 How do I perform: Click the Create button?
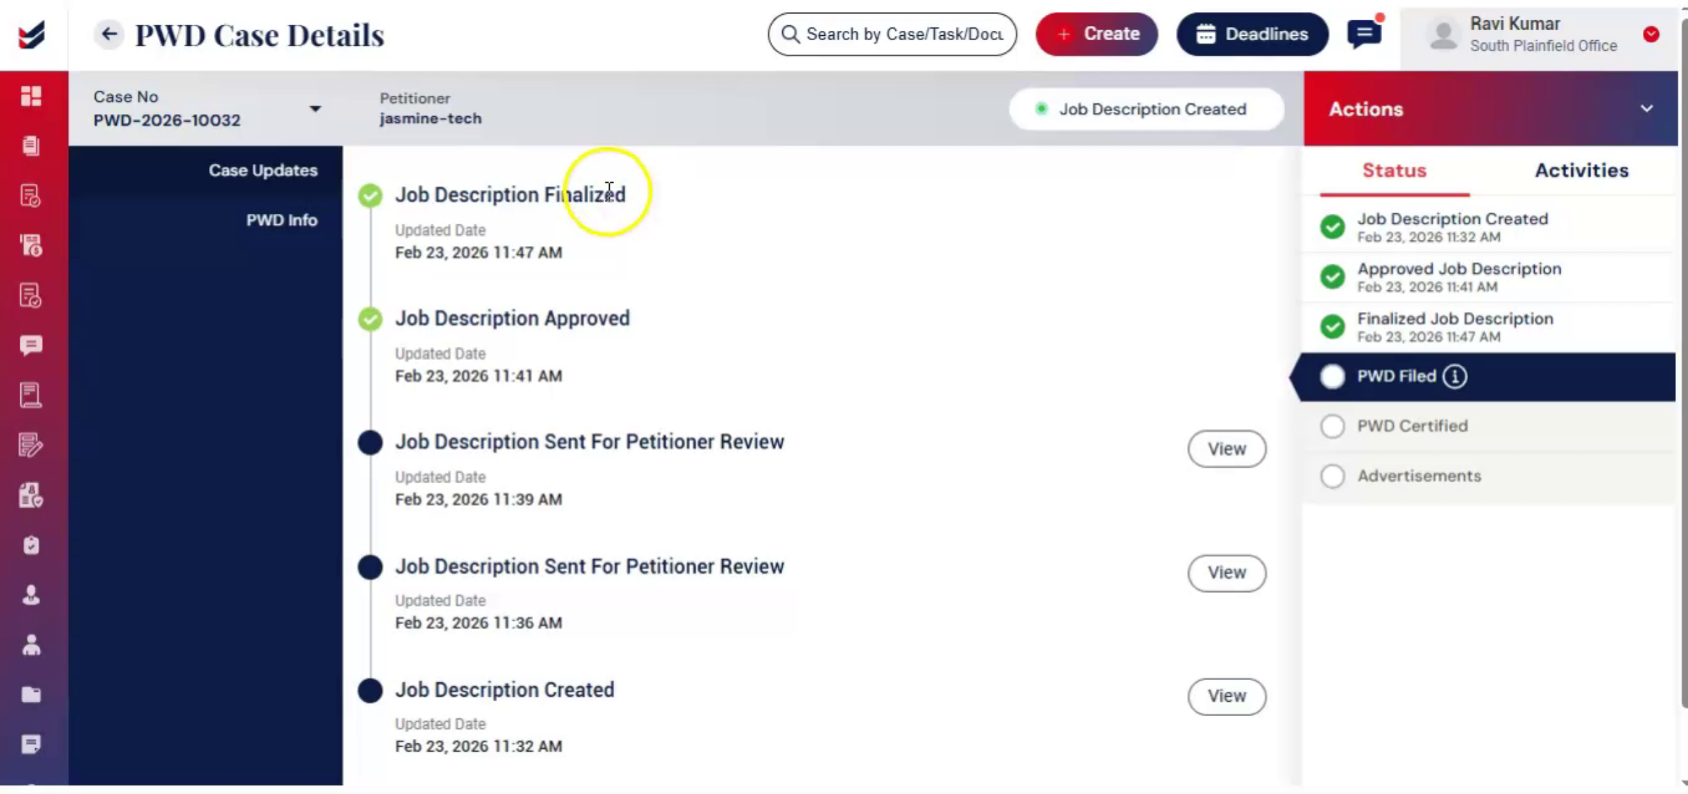[1096, 34]
